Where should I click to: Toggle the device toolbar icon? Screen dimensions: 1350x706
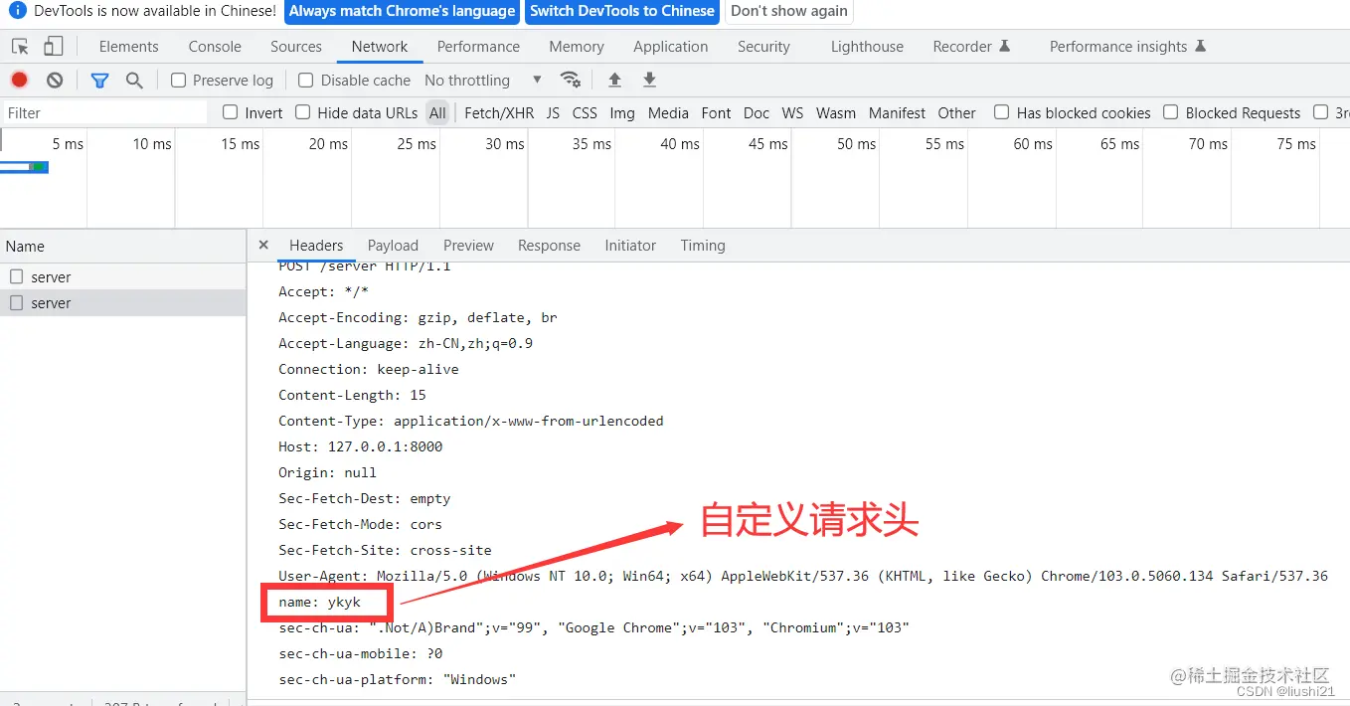pyautogui.click(x=54, y=46)
